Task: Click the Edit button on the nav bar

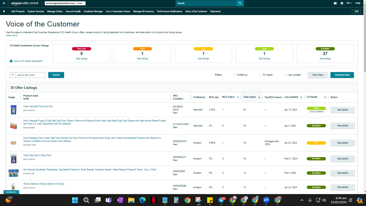Action: point(357,11)
